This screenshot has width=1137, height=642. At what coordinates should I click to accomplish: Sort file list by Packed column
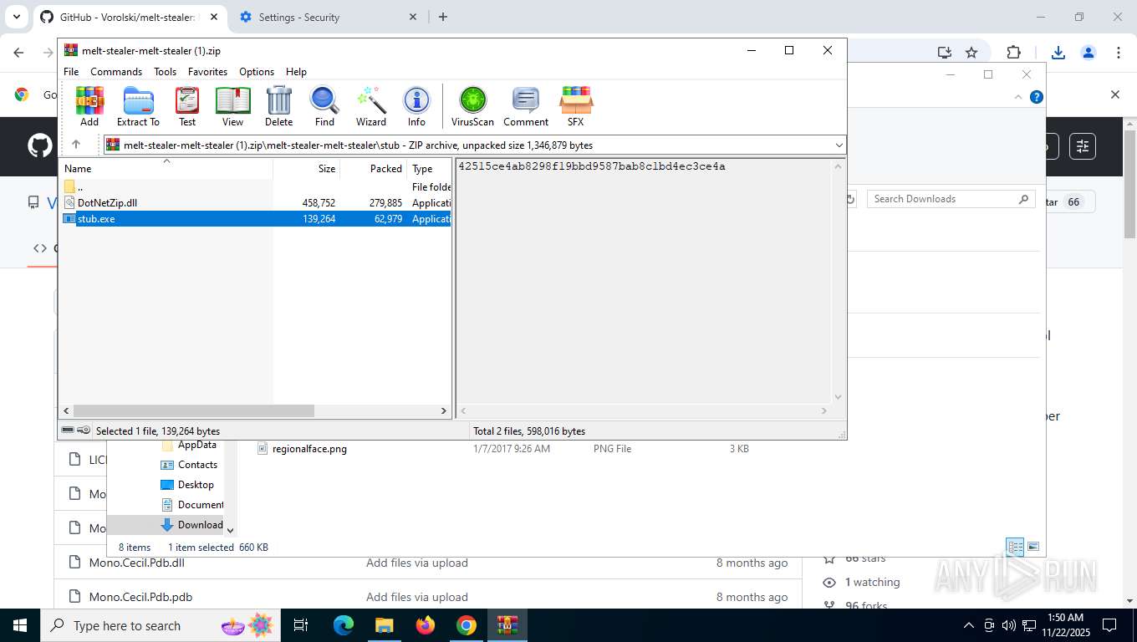374,168
